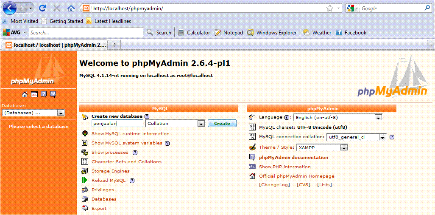
Task: Open the CVS link
Action: [303, 185]
